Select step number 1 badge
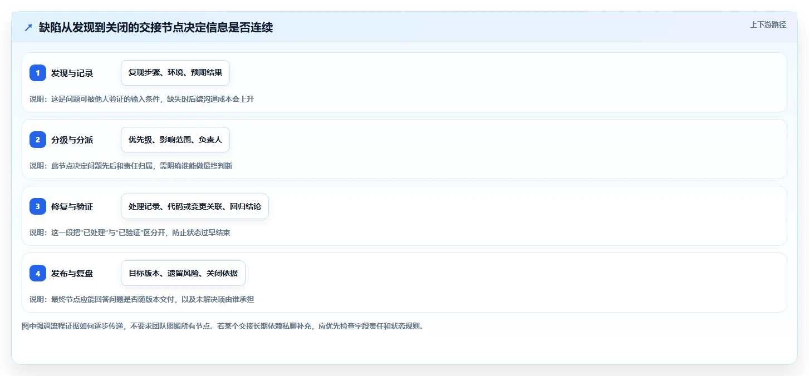This screenshot has width=809, height=376. [x=38, y=73]
